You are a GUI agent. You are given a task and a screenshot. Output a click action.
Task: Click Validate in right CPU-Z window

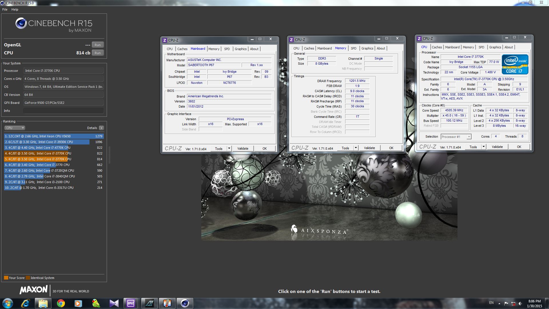point(497,147)
